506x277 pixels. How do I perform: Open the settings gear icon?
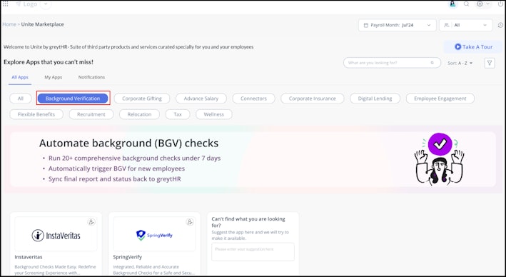(480, 4)
